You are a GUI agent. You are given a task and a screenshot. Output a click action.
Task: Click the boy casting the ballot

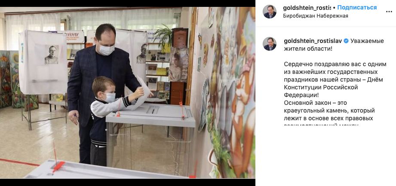110,119
